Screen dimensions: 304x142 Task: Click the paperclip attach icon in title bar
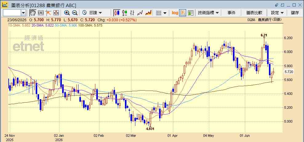click(x=277, y=5)
